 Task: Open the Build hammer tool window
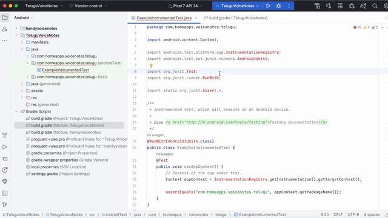5,135
